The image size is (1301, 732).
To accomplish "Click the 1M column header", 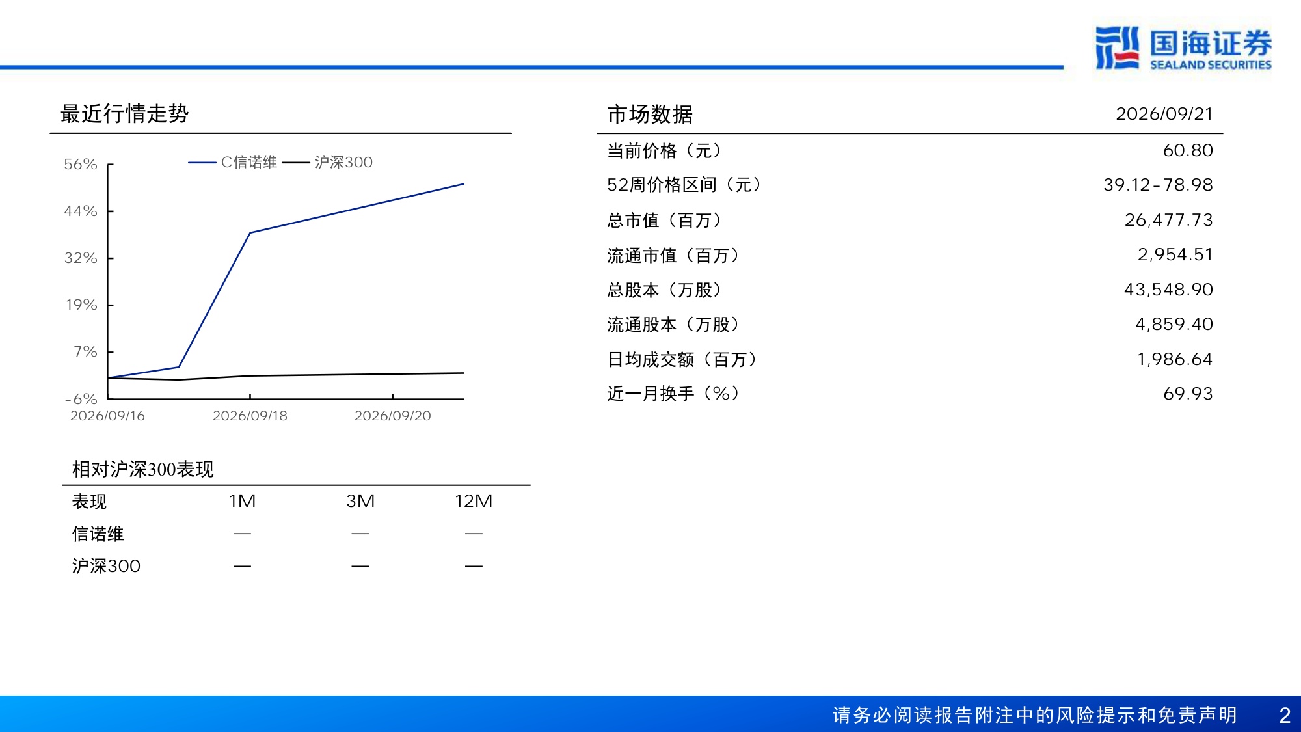I will [x=242, y=501].
